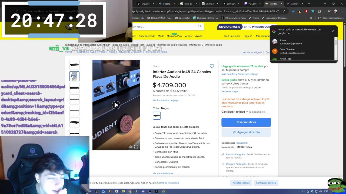Open SpeechChat bookmark
Viewport: 346px width, 194px height.
(x=182, y=18)
